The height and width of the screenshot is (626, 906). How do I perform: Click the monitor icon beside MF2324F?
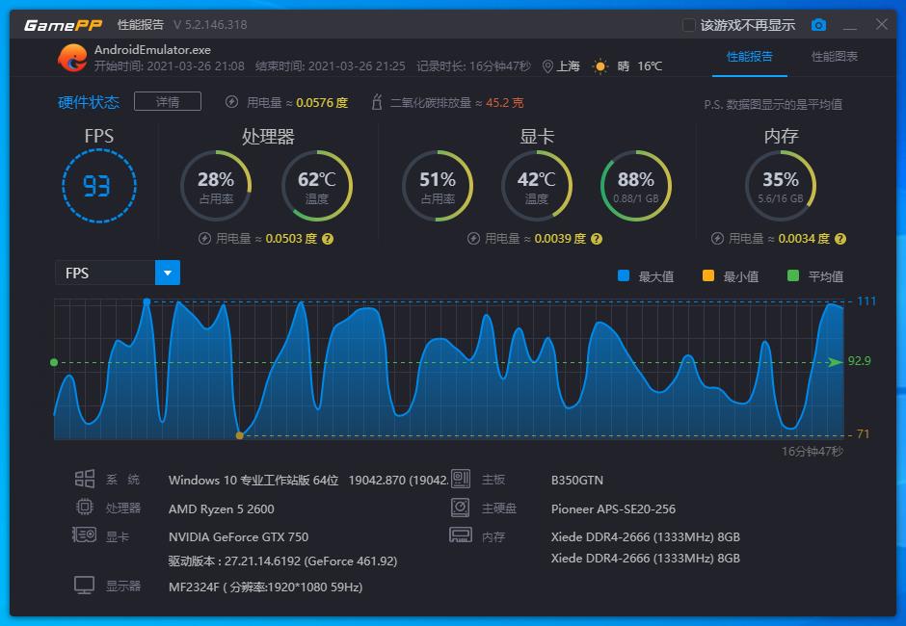coord(86,585)
